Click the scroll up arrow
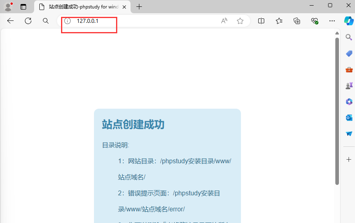 337,33
